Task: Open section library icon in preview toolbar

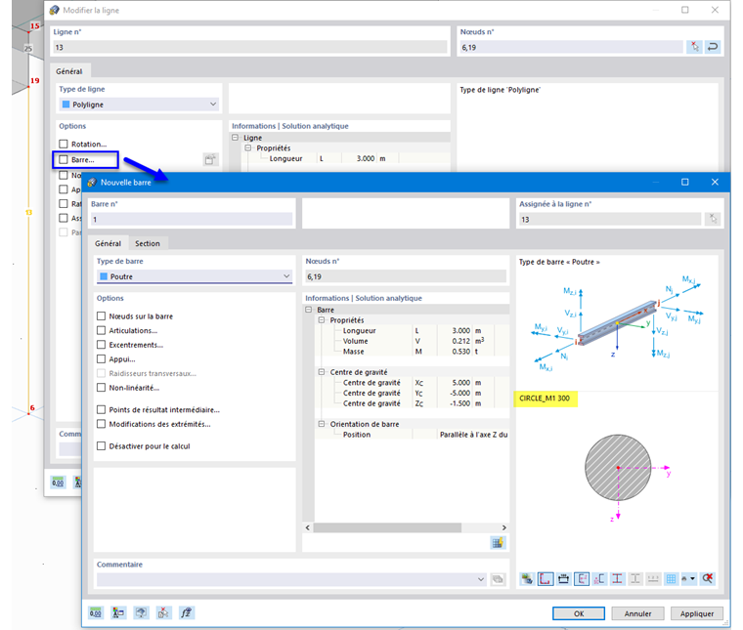Action: (527, 578)
